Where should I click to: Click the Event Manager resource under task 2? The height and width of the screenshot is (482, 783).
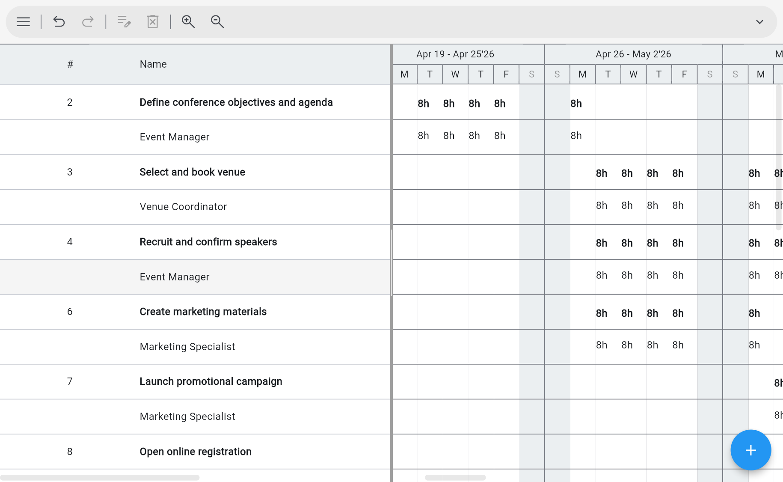click(174, 137)
